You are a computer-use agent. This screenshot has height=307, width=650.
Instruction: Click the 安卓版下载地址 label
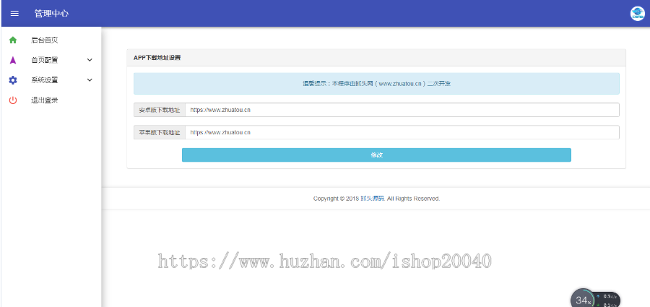pyautogui.click(x=160, y=110)
